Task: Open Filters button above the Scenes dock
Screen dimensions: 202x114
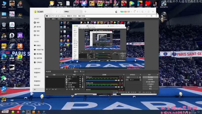Action: click(82, 71)
